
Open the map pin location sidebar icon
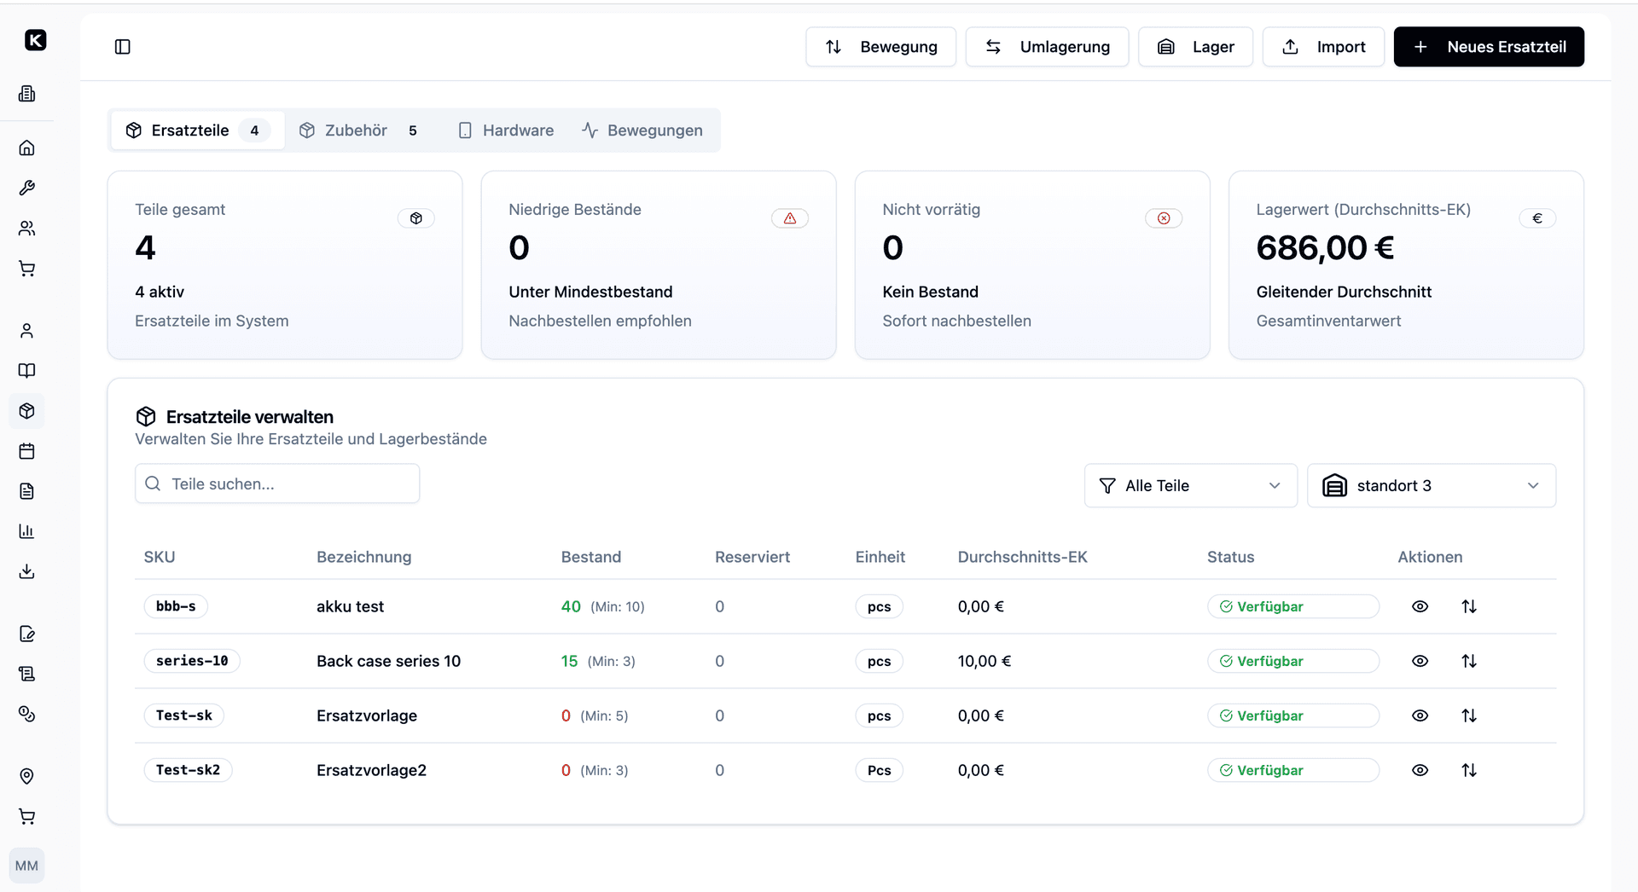tap(26, 776)
